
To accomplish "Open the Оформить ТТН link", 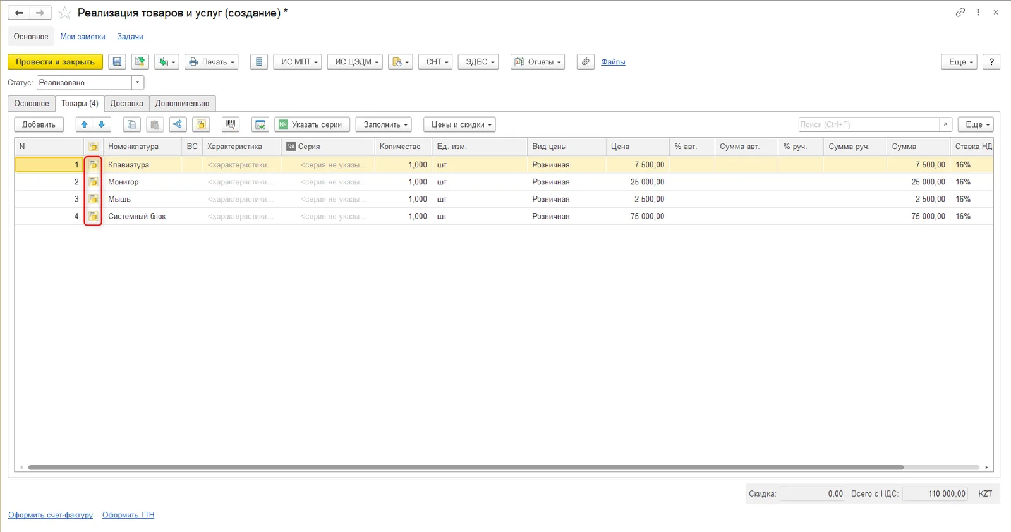I will pyautogui.click(x=128, y=515).
